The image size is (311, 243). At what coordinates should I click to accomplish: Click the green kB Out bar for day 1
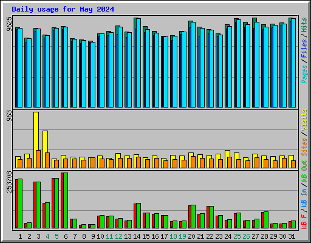click(x=20, y=204)
